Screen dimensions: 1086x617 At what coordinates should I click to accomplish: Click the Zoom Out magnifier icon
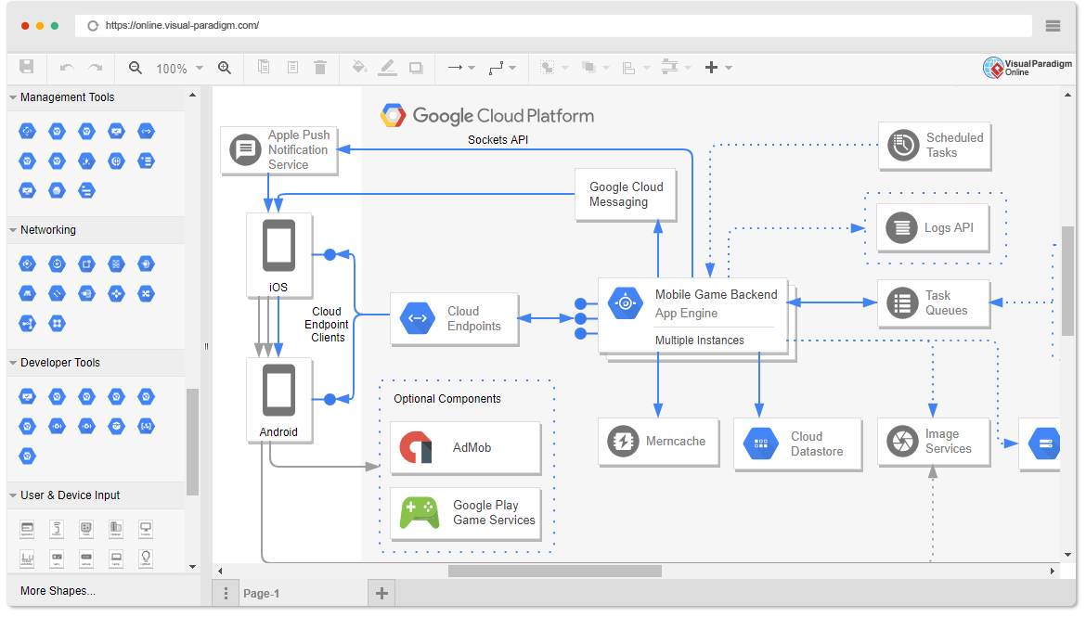[x=136, y=68]
